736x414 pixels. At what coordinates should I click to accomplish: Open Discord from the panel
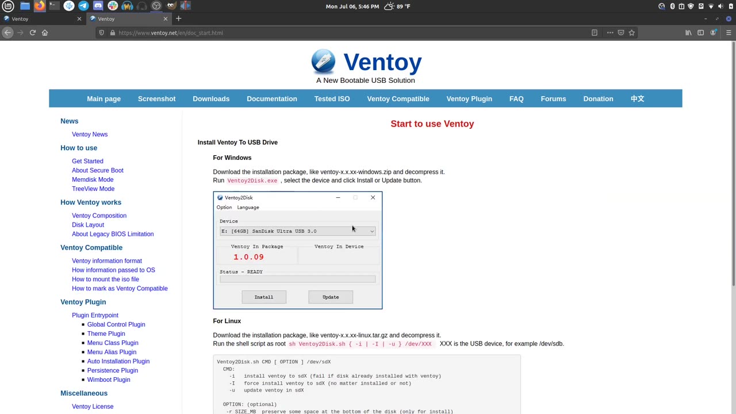(98, 6)
